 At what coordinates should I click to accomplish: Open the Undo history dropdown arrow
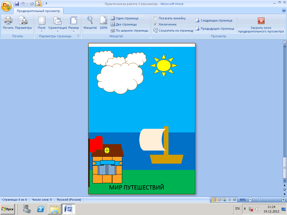pyautogui.click(x=27, y=3)
